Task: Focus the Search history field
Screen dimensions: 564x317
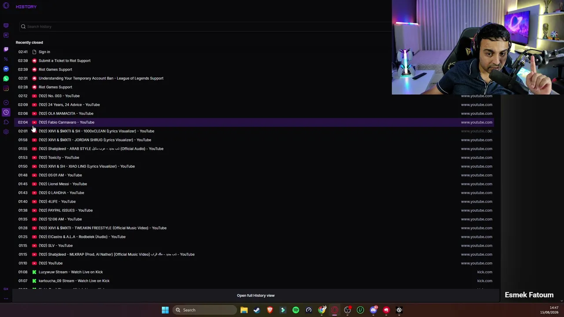Action: [205, 26]
